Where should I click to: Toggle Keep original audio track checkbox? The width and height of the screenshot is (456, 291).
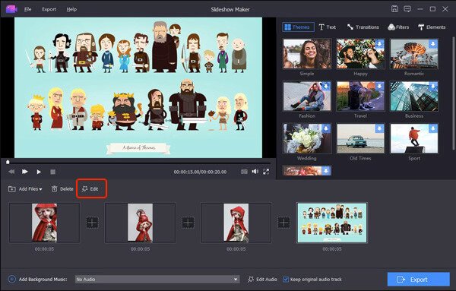286,280
